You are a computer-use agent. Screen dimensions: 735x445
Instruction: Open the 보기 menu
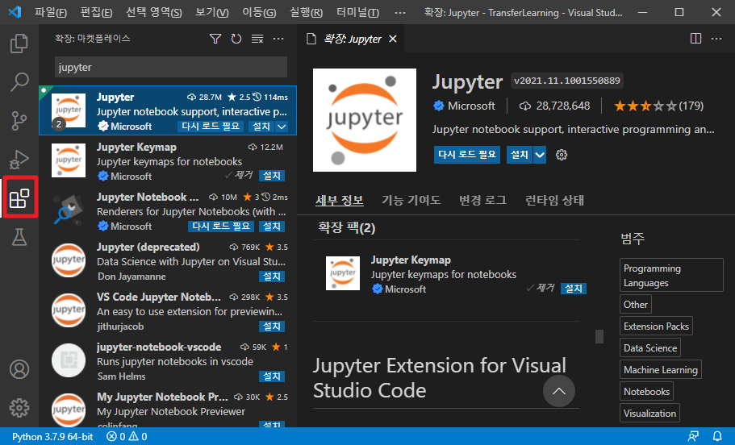[x=212, y=13]
